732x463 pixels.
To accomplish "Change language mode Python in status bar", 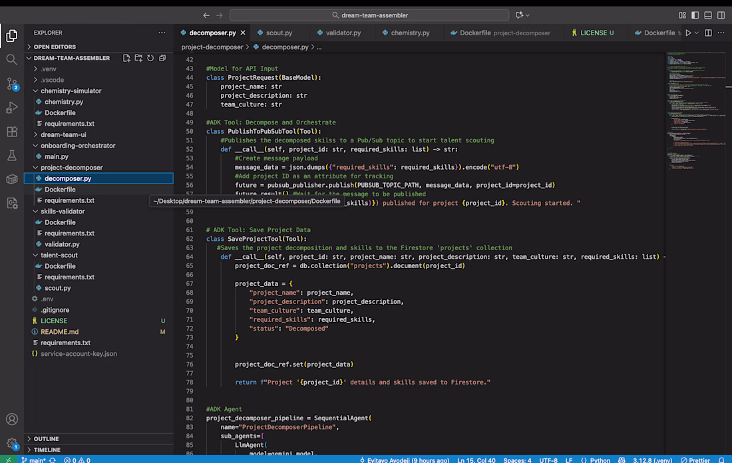I will click(600, 460).
